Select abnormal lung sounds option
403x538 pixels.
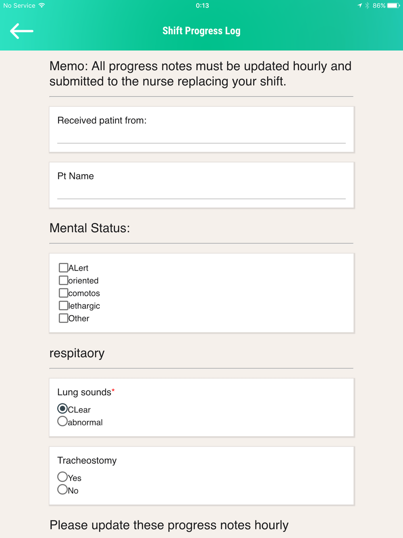coord(62,421)
